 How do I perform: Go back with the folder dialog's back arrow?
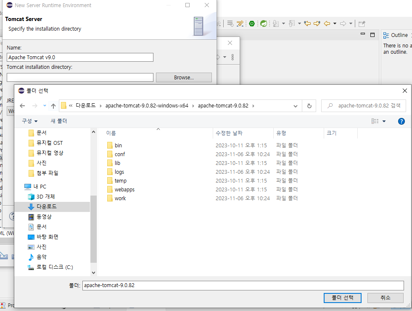tap(22, 106)
